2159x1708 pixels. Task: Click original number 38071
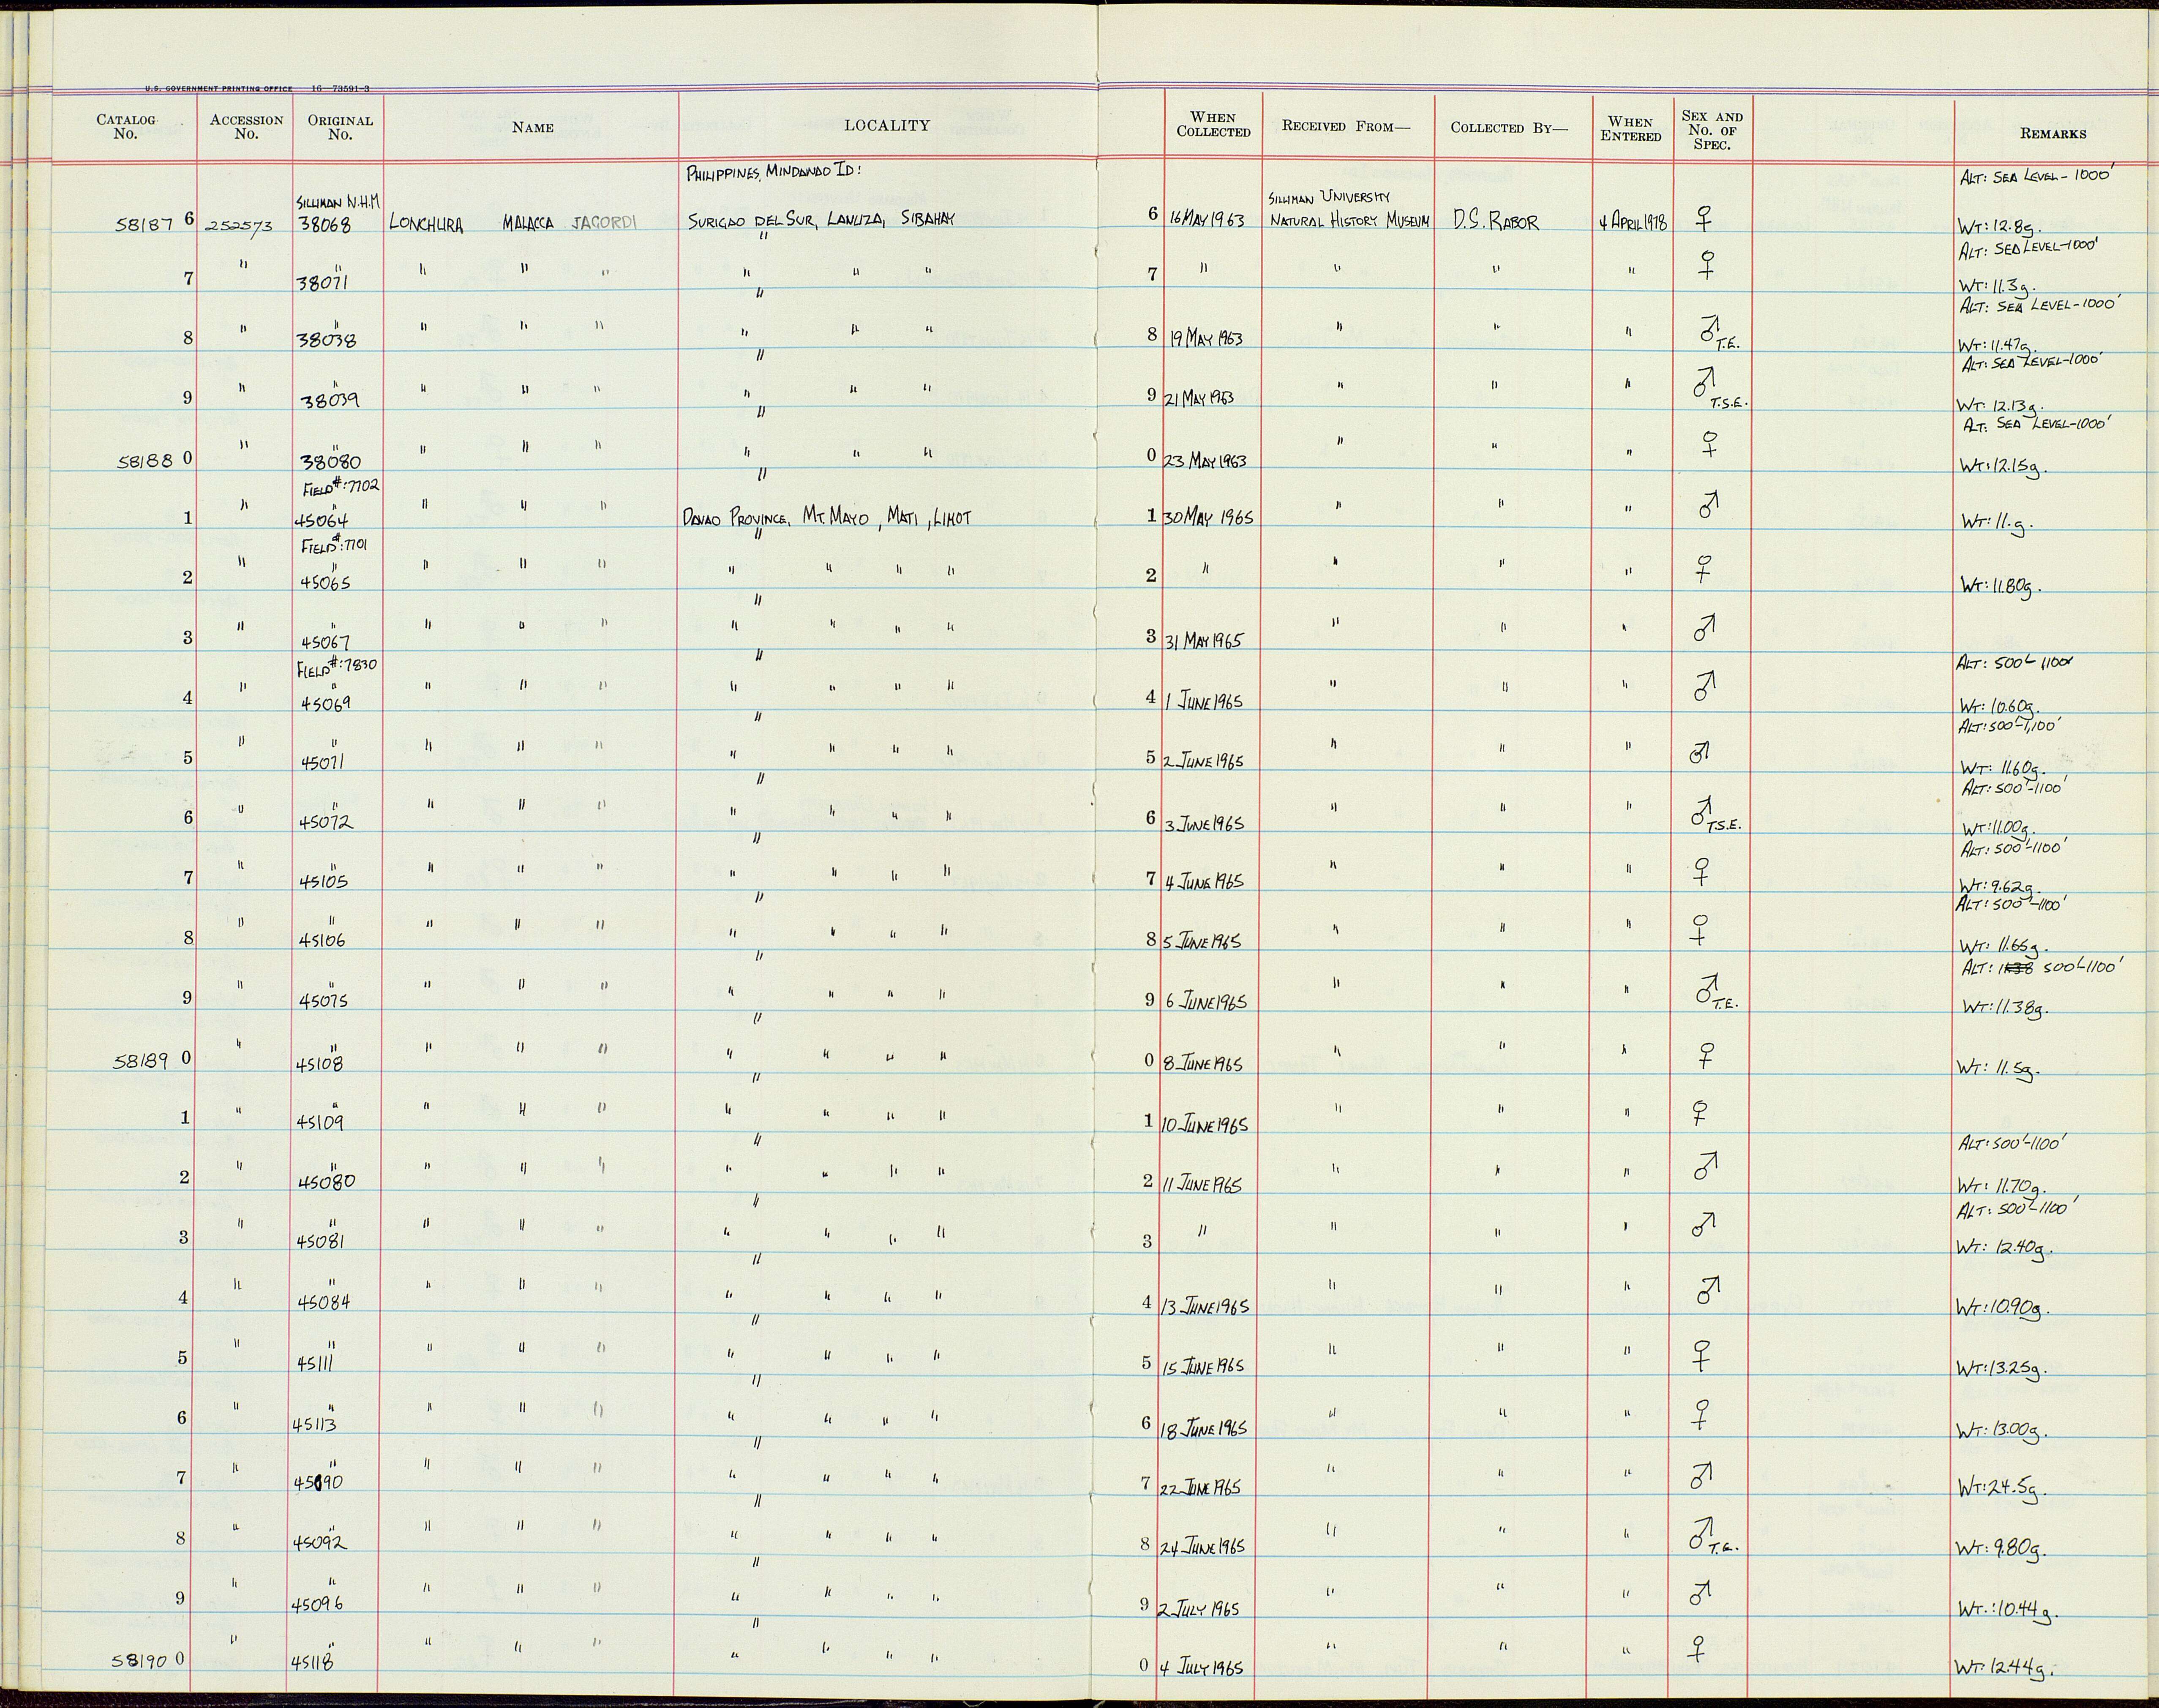324,283
